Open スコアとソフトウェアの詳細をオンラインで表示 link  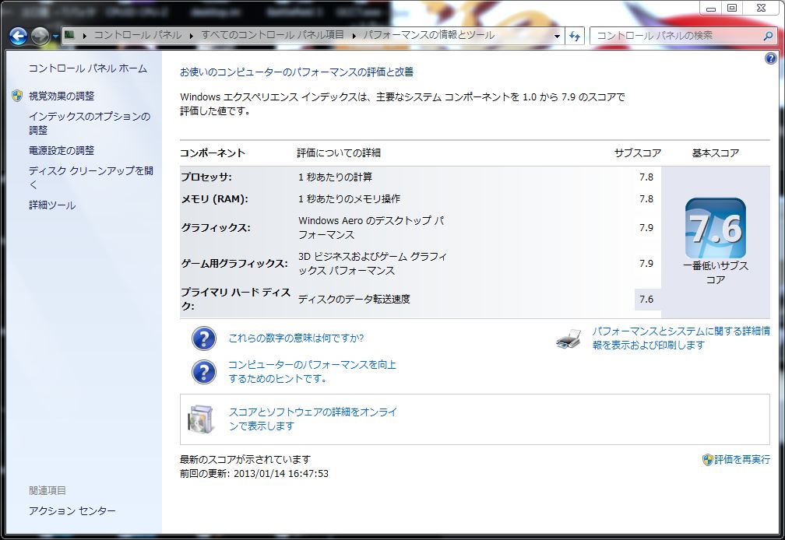click(x=313, y=419)
